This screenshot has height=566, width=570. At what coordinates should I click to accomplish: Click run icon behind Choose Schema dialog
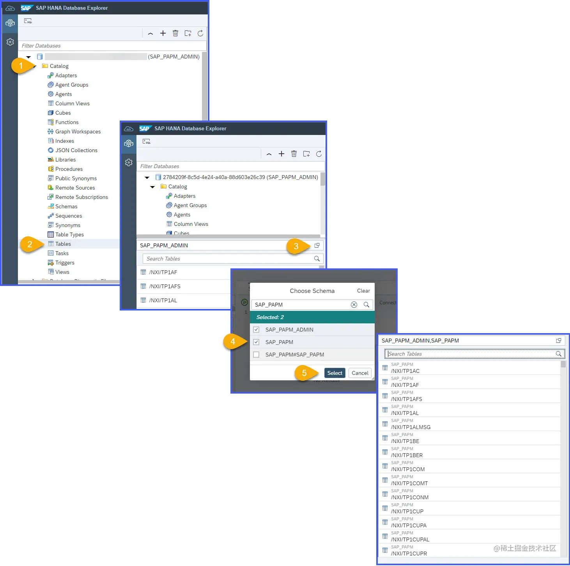244,302
